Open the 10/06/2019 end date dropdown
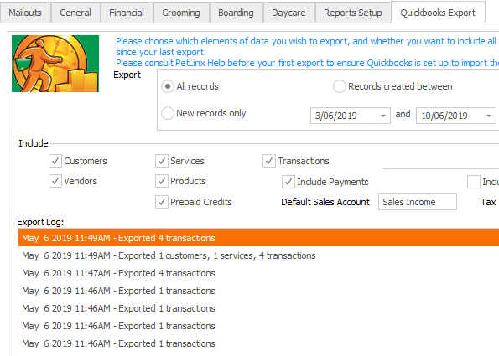499x356 pixels. click(x=489, y=116)
